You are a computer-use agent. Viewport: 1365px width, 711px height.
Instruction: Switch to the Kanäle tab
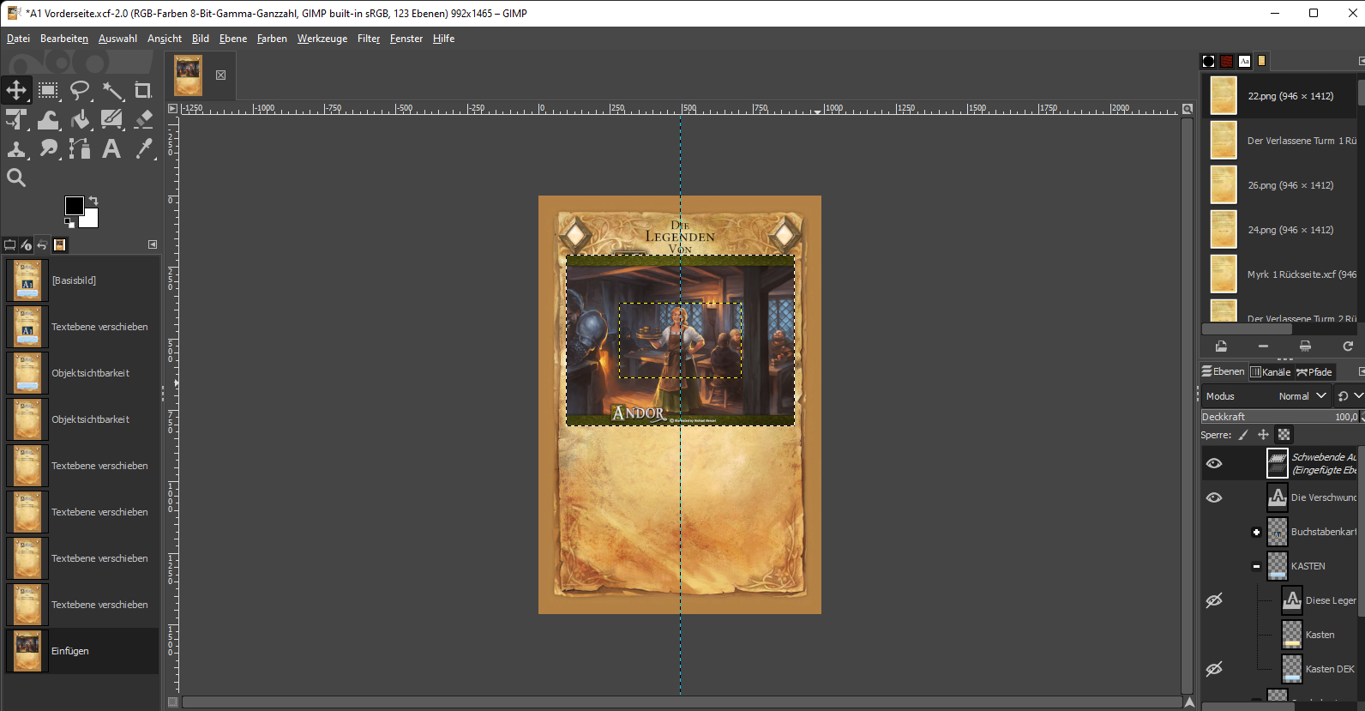(x=1270, y=371)
